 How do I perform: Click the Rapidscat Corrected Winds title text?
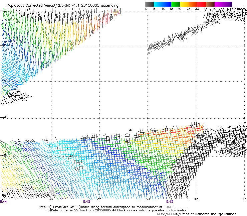click(x=62, y=5)
